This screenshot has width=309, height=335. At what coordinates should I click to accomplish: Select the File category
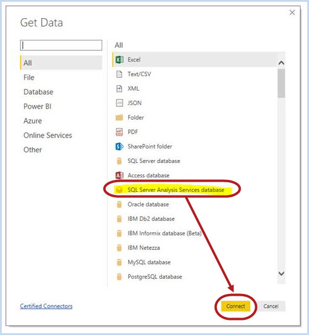29,77
